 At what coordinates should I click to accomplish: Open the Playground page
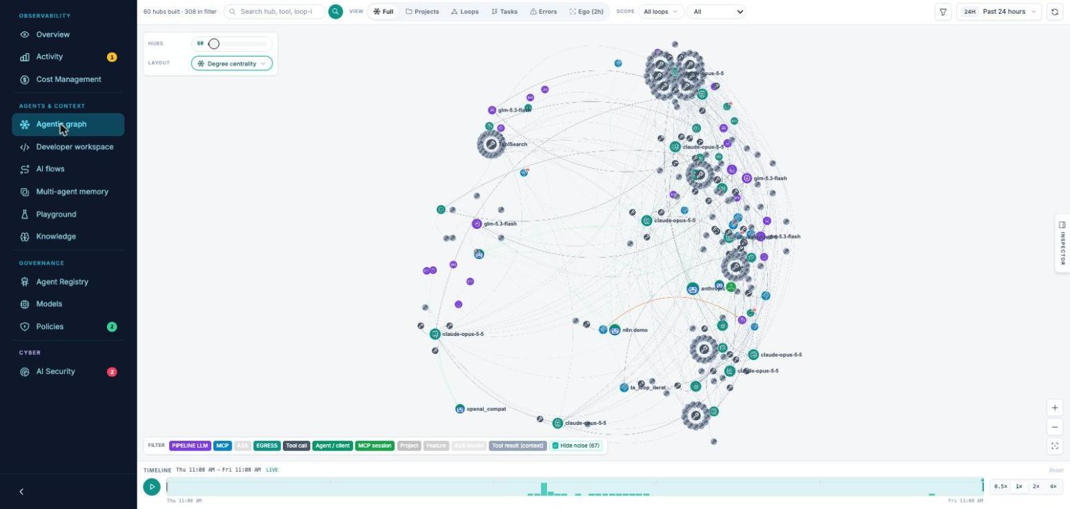pos(68,214)
